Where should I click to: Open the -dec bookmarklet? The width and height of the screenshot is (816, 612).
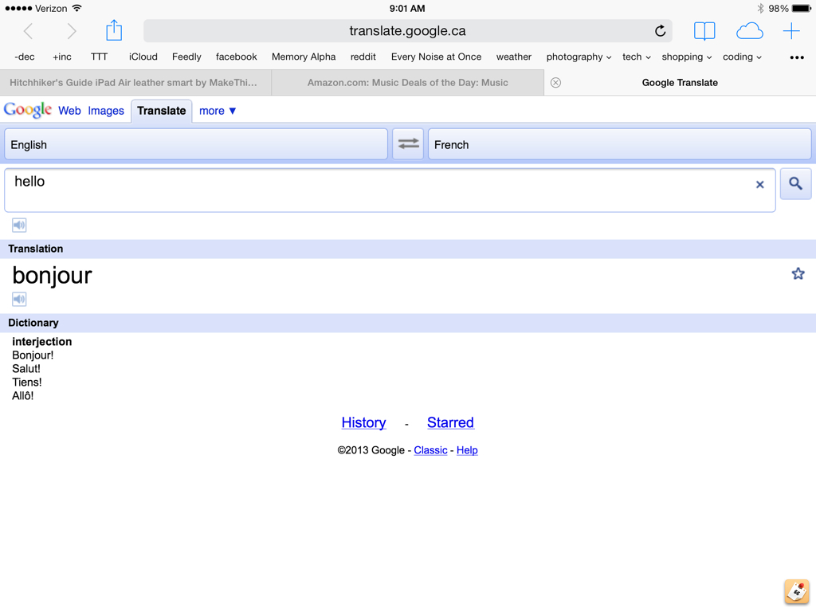pos(25,57)
